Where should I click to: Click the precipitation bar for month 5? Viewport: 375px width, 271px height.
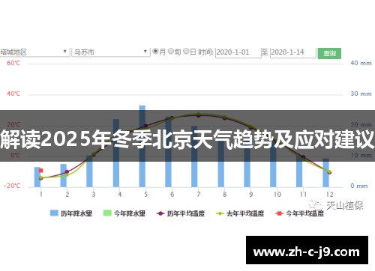pyautogui.click(x=142, y=146)
